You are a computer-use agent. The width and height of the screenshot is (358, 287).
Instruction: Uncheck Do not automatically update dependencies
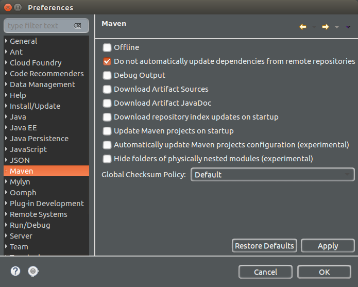[x=107, y=61]
